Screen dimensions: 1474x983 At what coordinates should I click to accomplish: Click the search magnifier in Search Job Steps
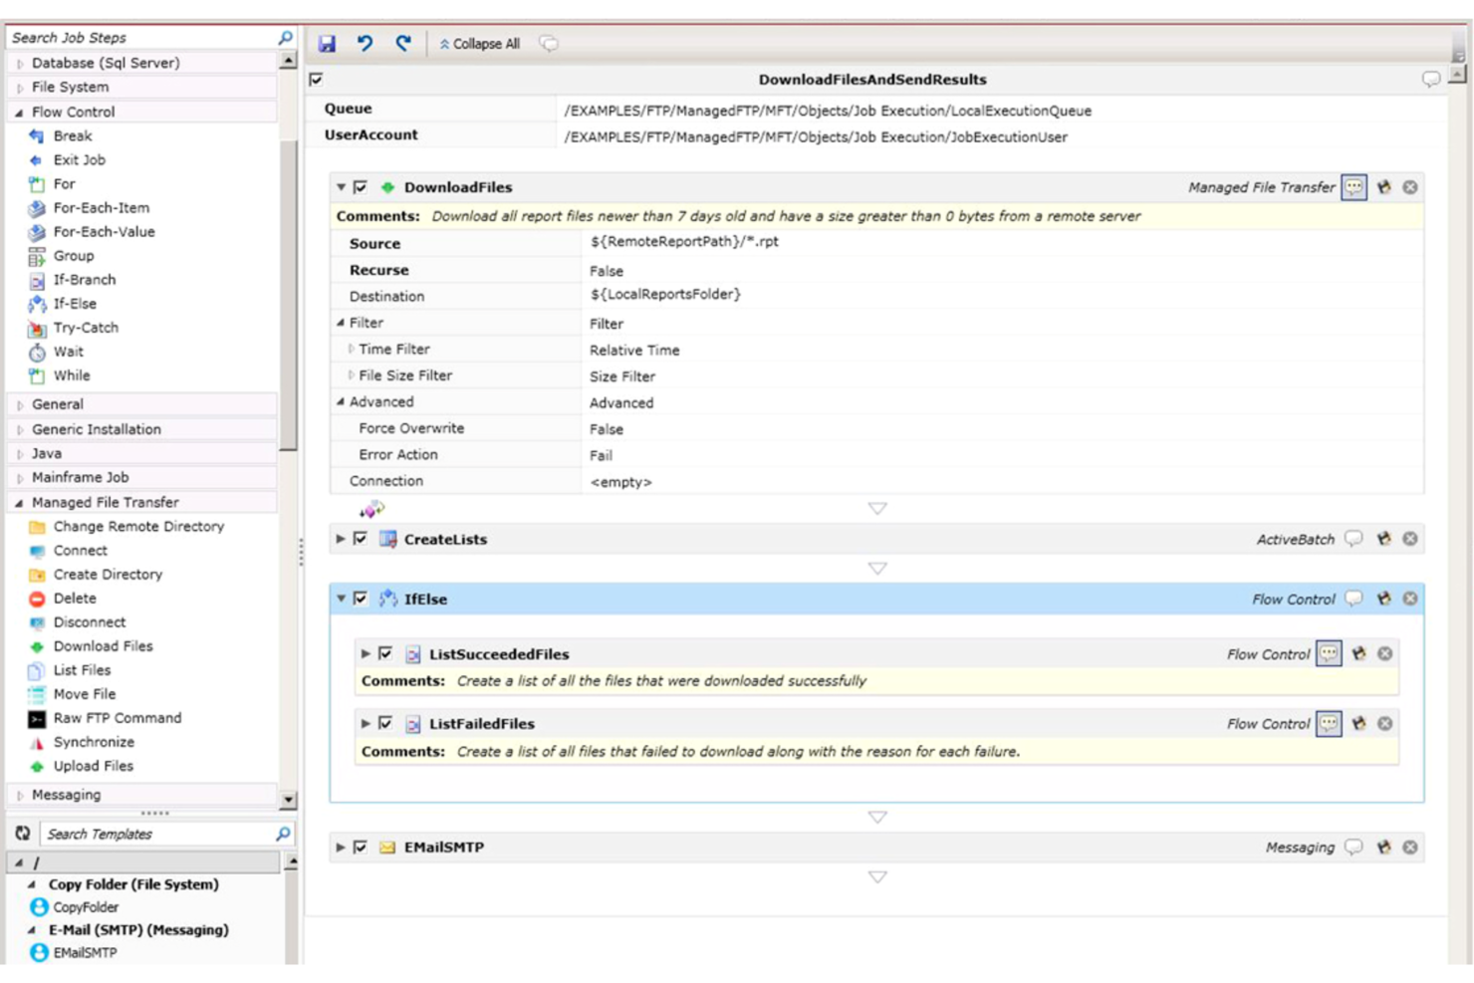tap(285, 37)
